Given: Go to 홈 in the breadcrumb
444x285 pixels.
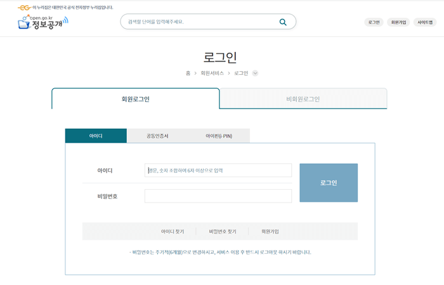Looking at the screenshot, I should pyautogui.click(x=188, y=73).
